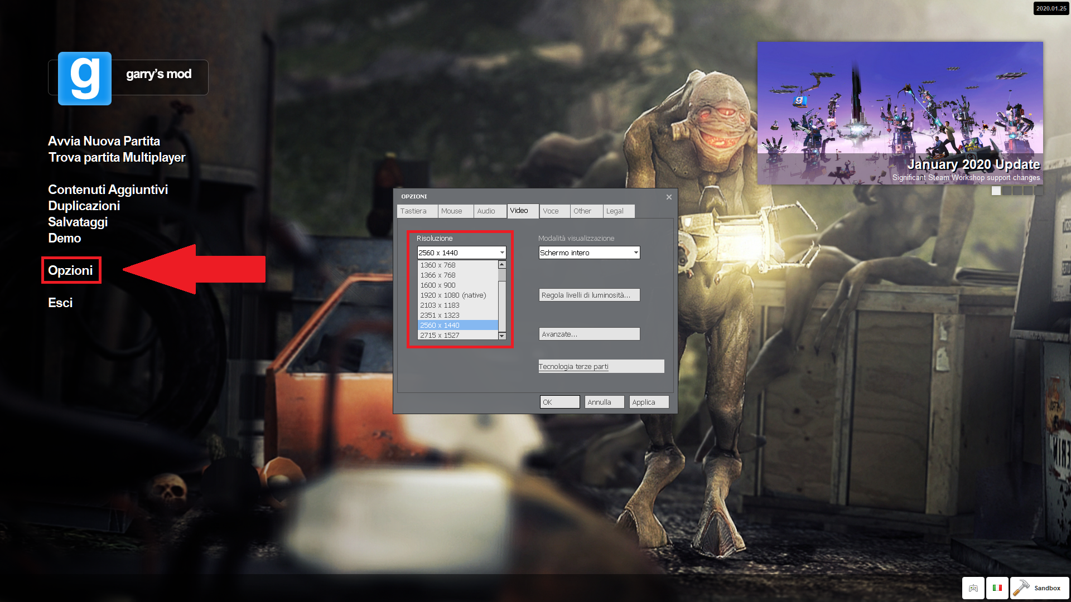Select the fifth news slide indicator

[1038, 191]
